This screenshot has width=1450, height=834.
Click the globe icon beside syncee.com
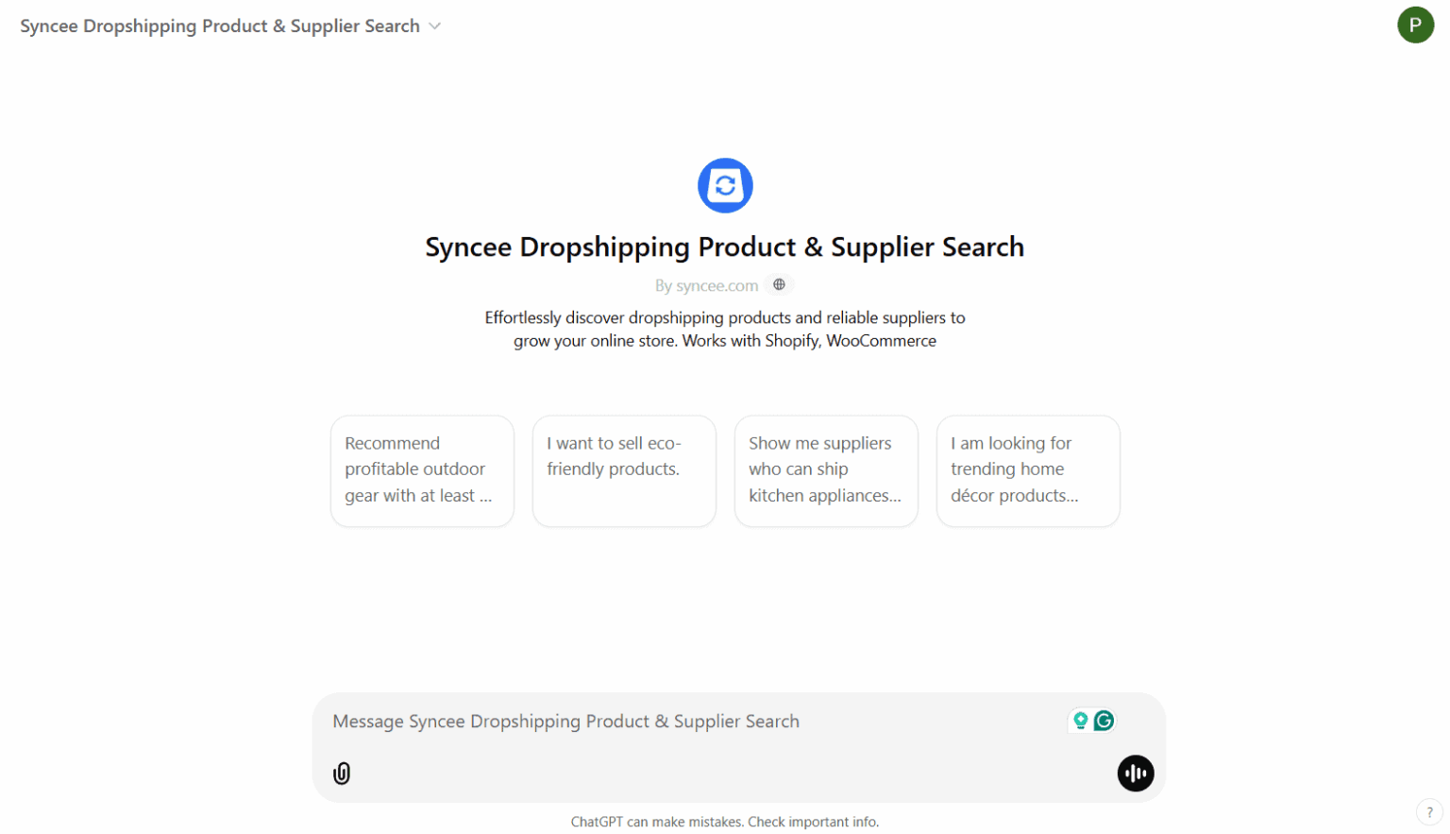coord(779,284)
